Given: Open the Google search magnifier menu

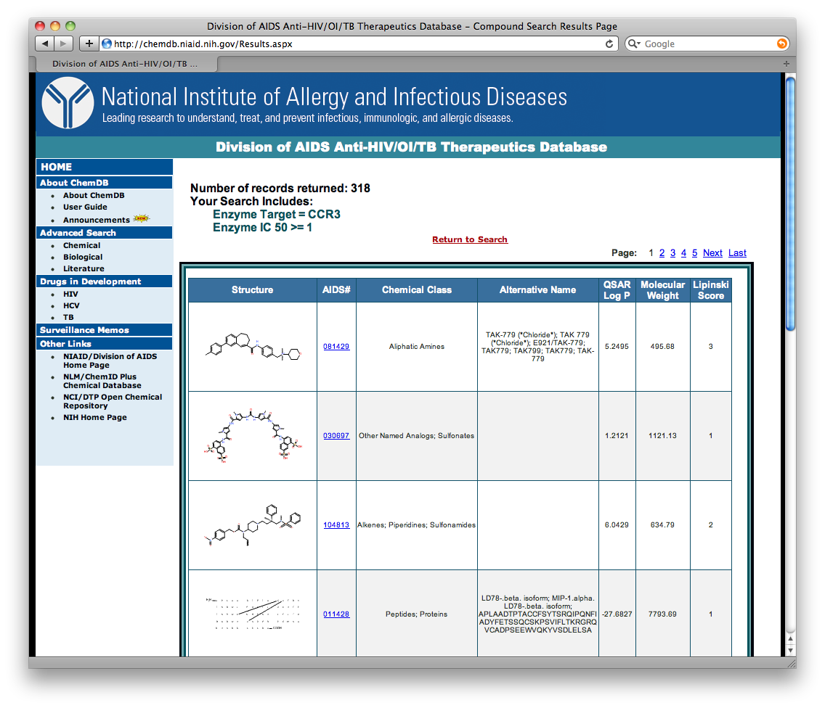Looking at the screenshot, I should 634,44.
